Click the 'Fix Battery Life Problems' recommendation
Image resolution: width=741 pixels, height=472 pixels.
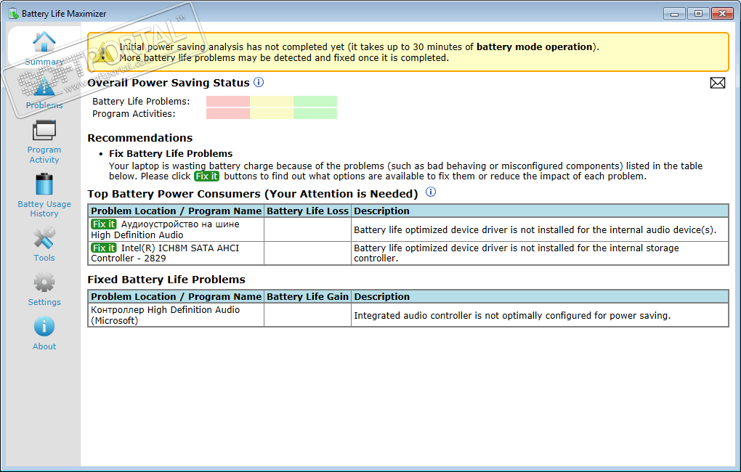point(171,153)
